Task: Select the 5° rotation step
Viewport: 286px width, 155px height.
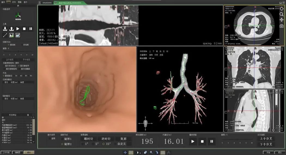Action: tap(96, 144)
